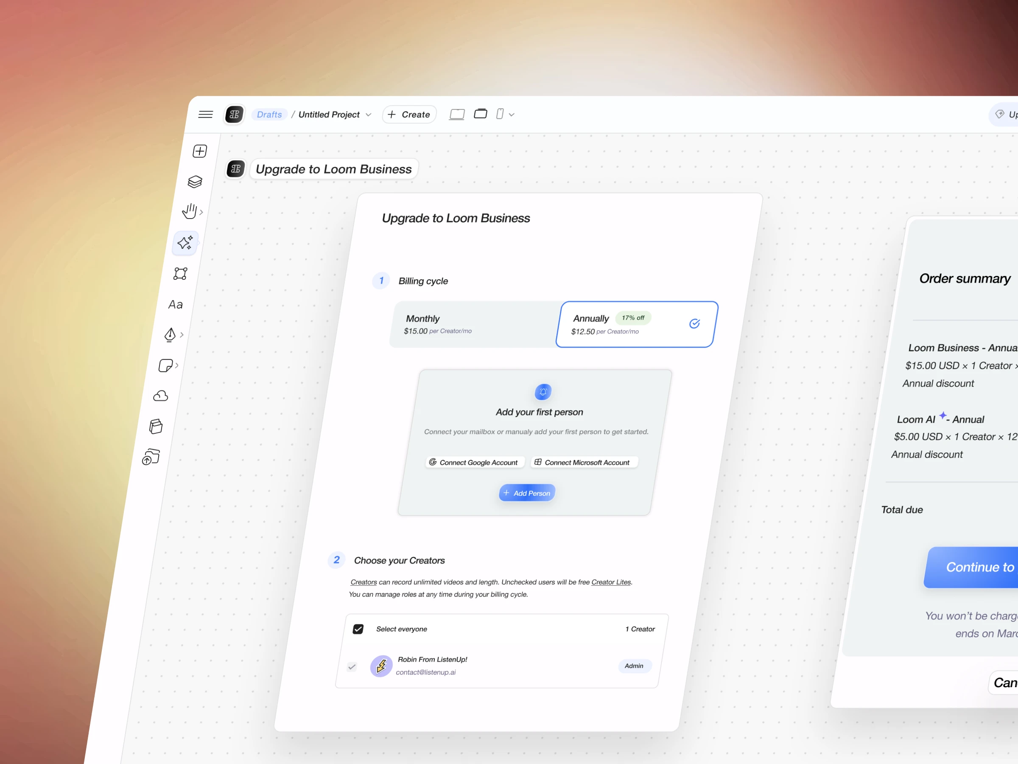The height and width of the screenshot is (764, 1018).
Task: Open the database stack icon in sidebar
Action: tap(156, 427)
